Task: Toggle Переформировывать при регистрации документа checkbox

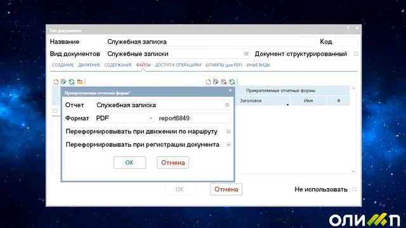Action: pyautogui.click(x=228, y=144)
